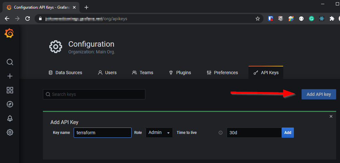This screenshot has width=340, height=163.
Task: Click the 'Organization: Main Org.' text
Action: coord(92,52)
